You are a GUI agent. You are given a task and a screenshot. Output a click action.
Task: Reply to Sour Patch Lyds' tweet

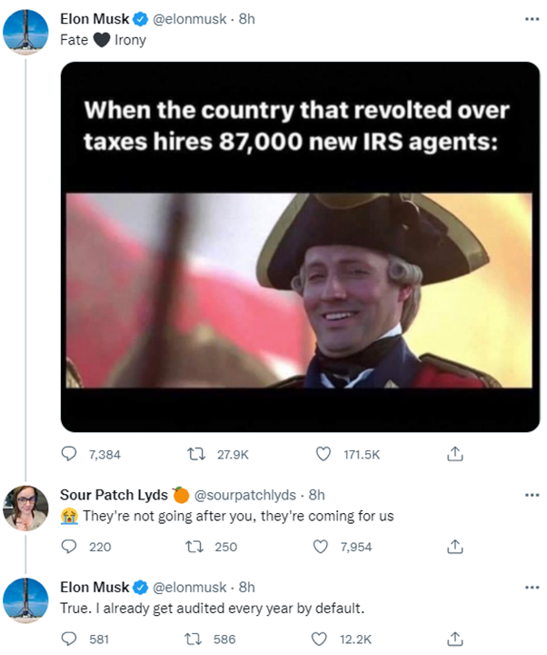(x=70, y=547)
